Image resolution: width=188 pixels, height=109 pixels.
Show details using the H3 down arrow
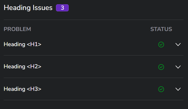click(178, 89)
